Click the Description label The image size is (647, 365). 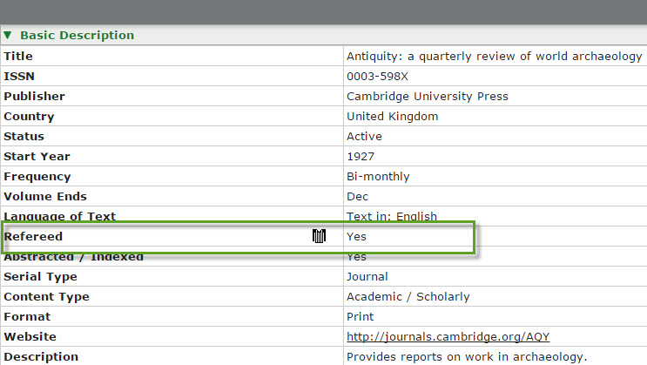pos(41,357)
